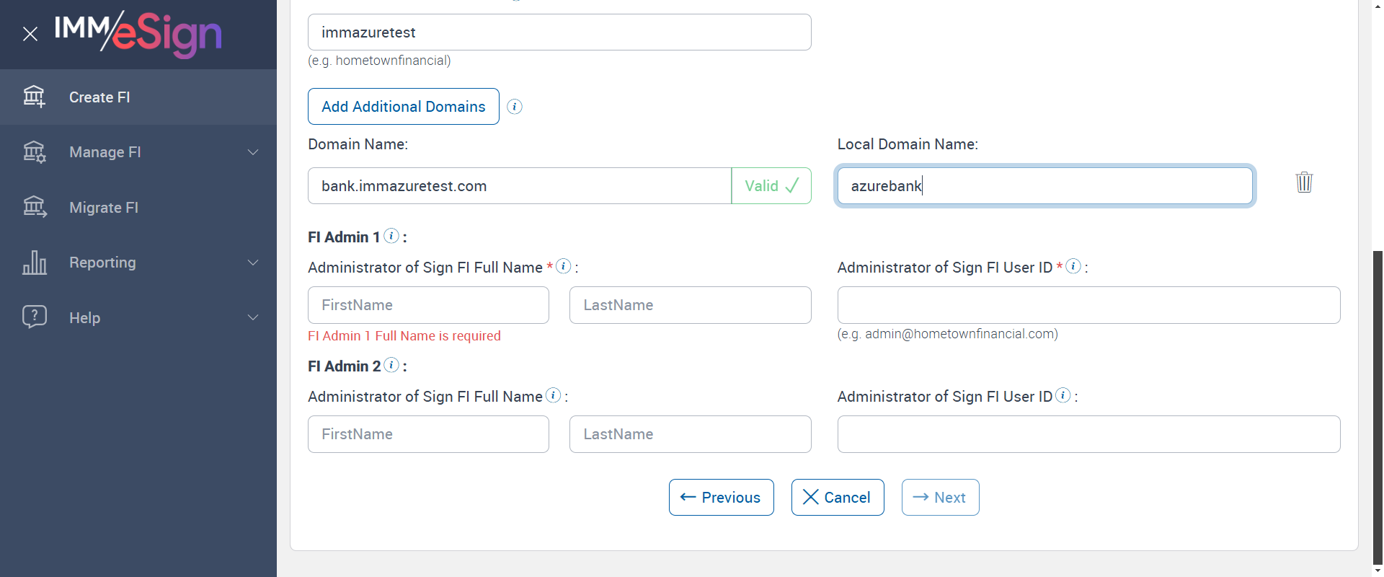Close the sidebar with the X icon
The width and height of the screenshot is (1384, 577).
click(x=30, y=34)
